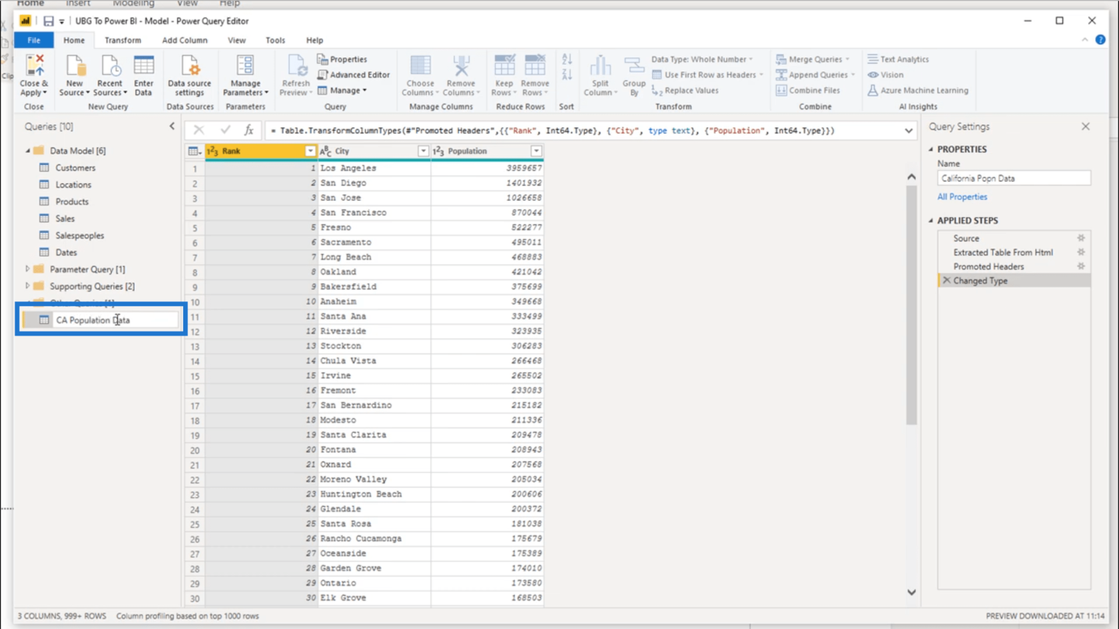Open the File tab
The width and height of the screenshot is (1119, 629).
tap(34, 41)
